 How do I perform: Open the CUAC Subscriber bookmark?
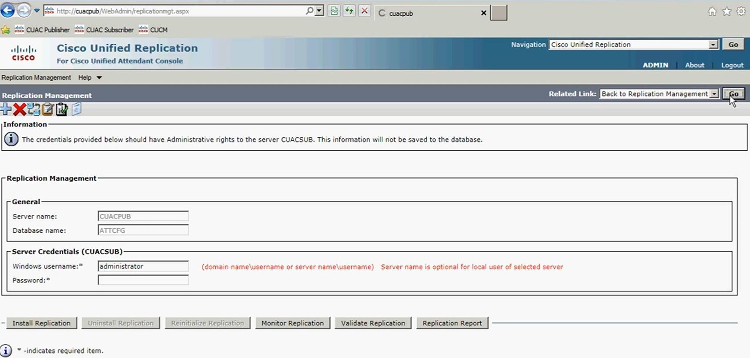(104, 30)
